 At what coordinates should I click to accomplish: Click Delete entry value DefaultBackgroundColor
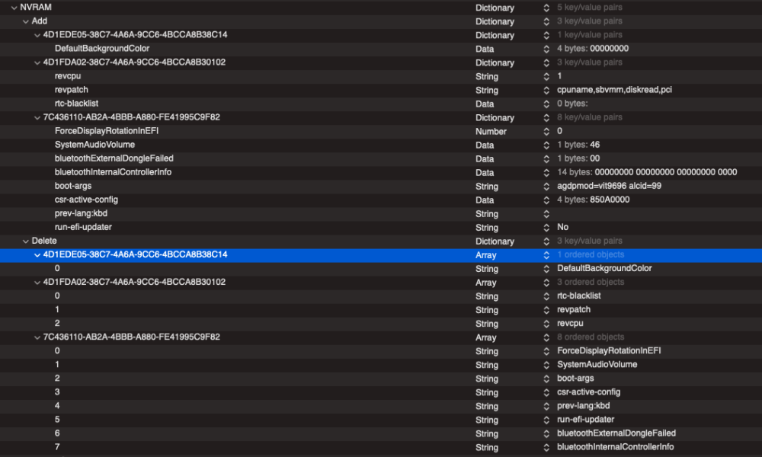(604, 269)
